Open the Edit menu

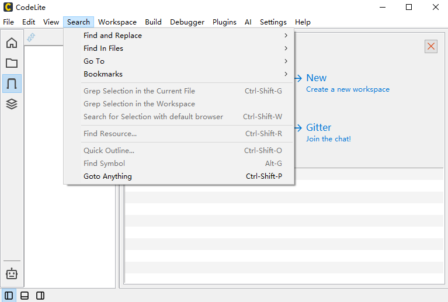tap(29, 22)
